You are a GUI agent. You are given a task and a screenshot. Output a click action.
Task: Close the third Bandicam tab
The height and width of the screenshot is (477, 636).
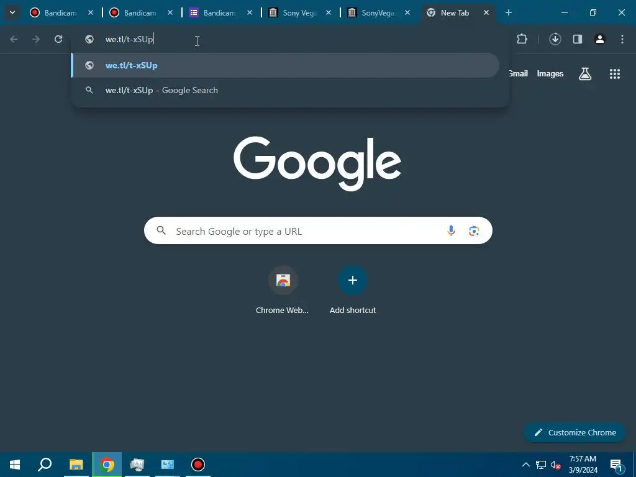250,13
